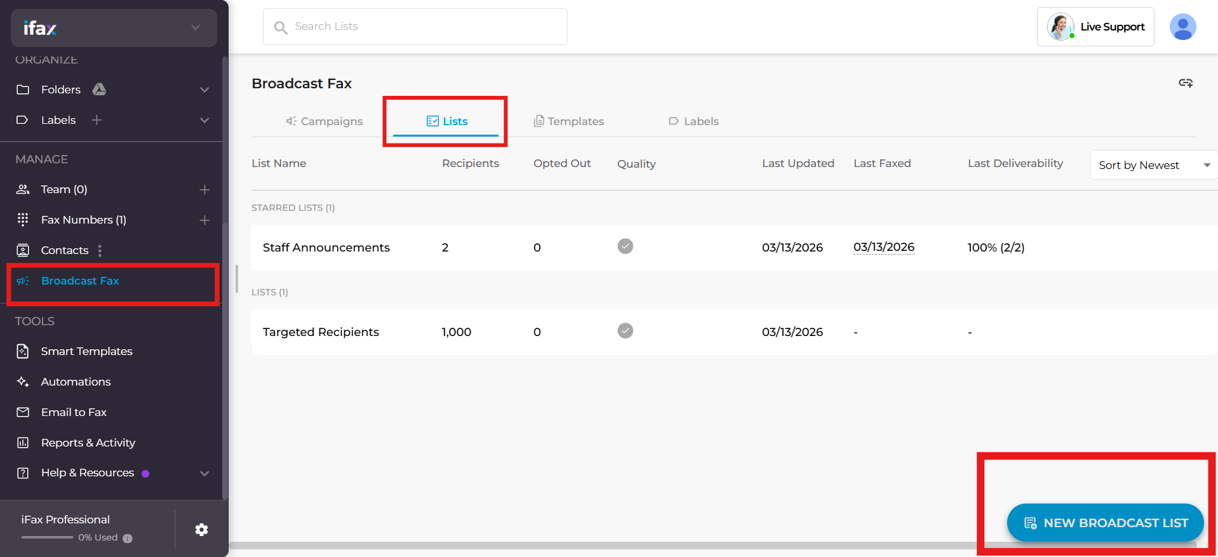Image resolution: width=1218 pixels, height=557 pixels.
Task: Click the user profile avatar
Action: pyautogui.click(x=1182, y=27)
